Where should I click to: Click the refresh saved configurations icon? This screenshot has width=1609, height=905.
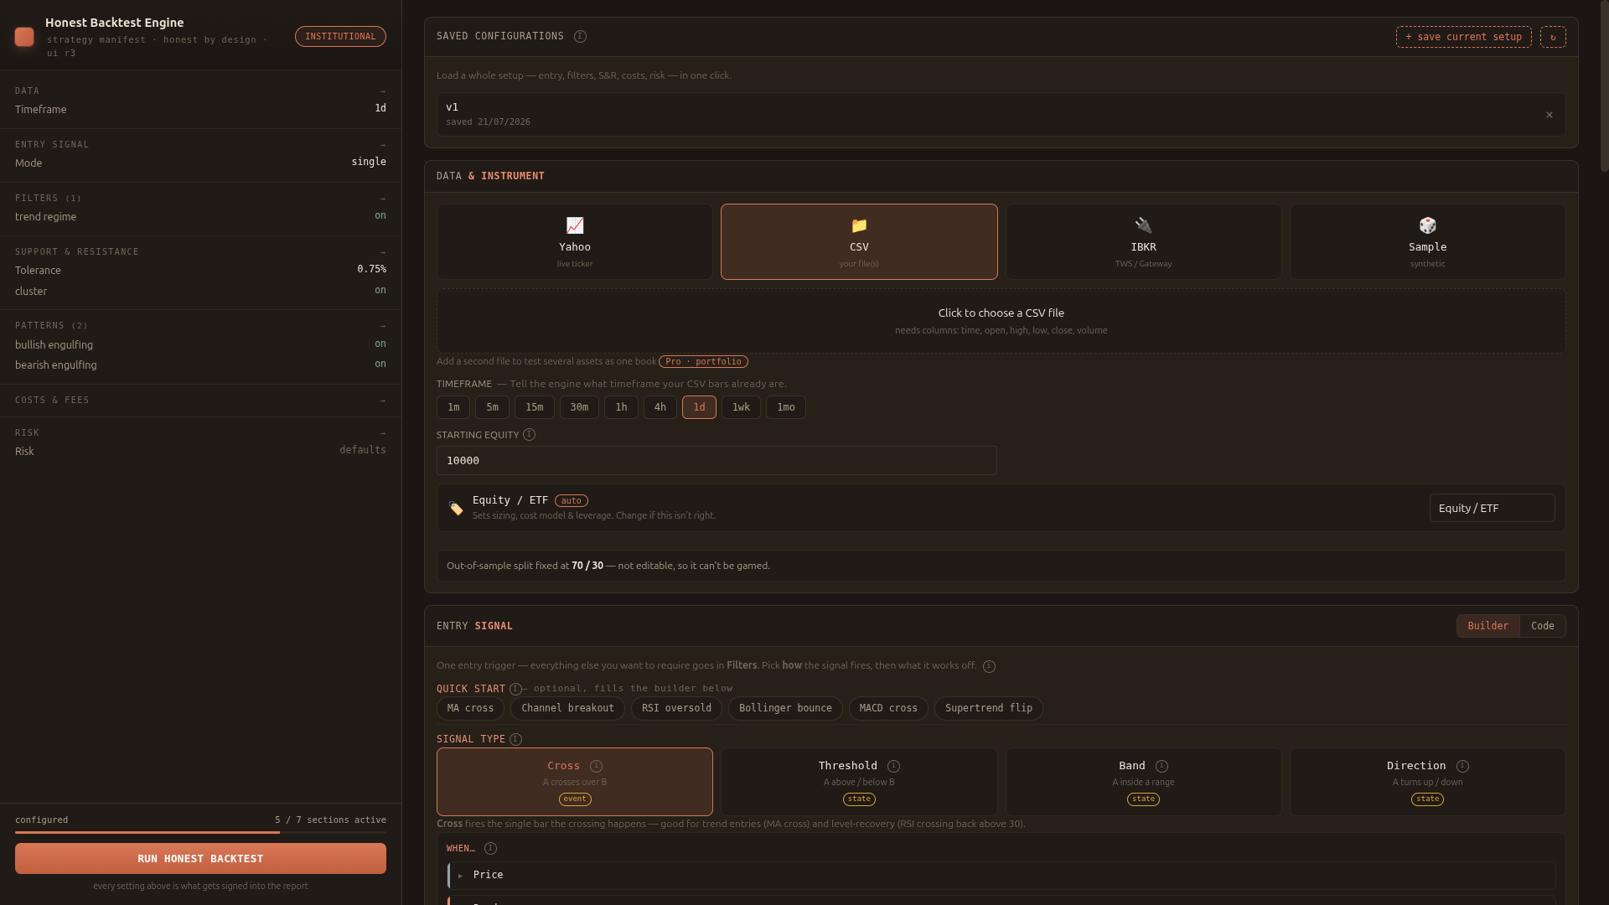point(1553,37)
